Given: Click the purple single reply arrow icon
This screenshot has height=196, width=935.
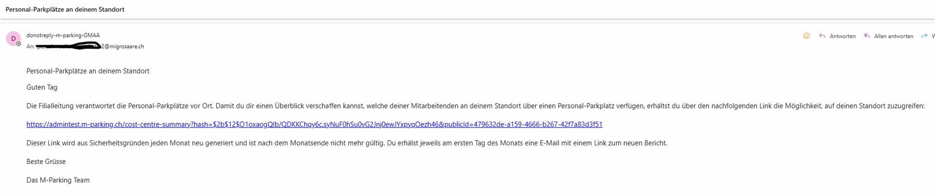Looking at the screenshot, I should (x=823, y=36).
